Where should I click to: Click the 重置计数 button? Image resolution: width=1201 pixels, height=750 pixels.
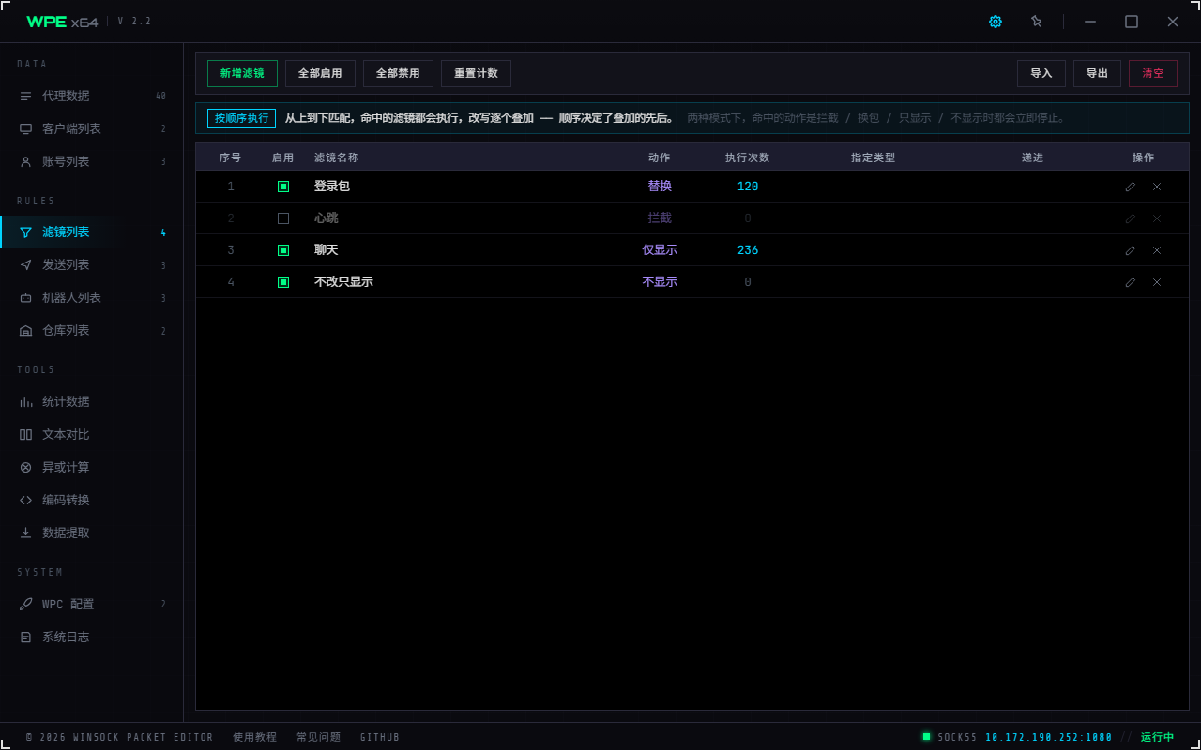click(x=476, y=73)
